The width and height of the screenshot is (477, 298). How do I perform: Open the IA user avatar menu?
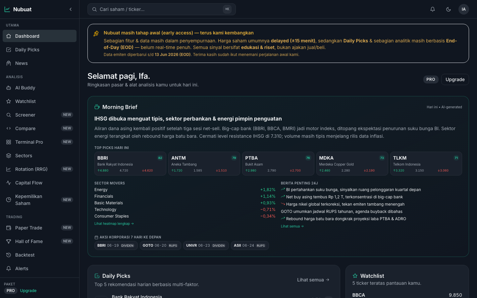tap(464, 9)
